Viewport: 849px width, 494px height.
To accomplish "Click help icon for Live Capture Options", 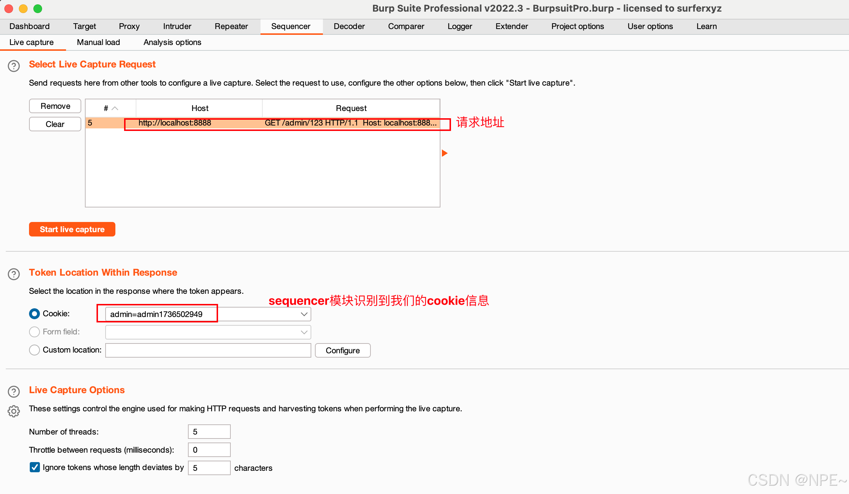I will [14, 392].
